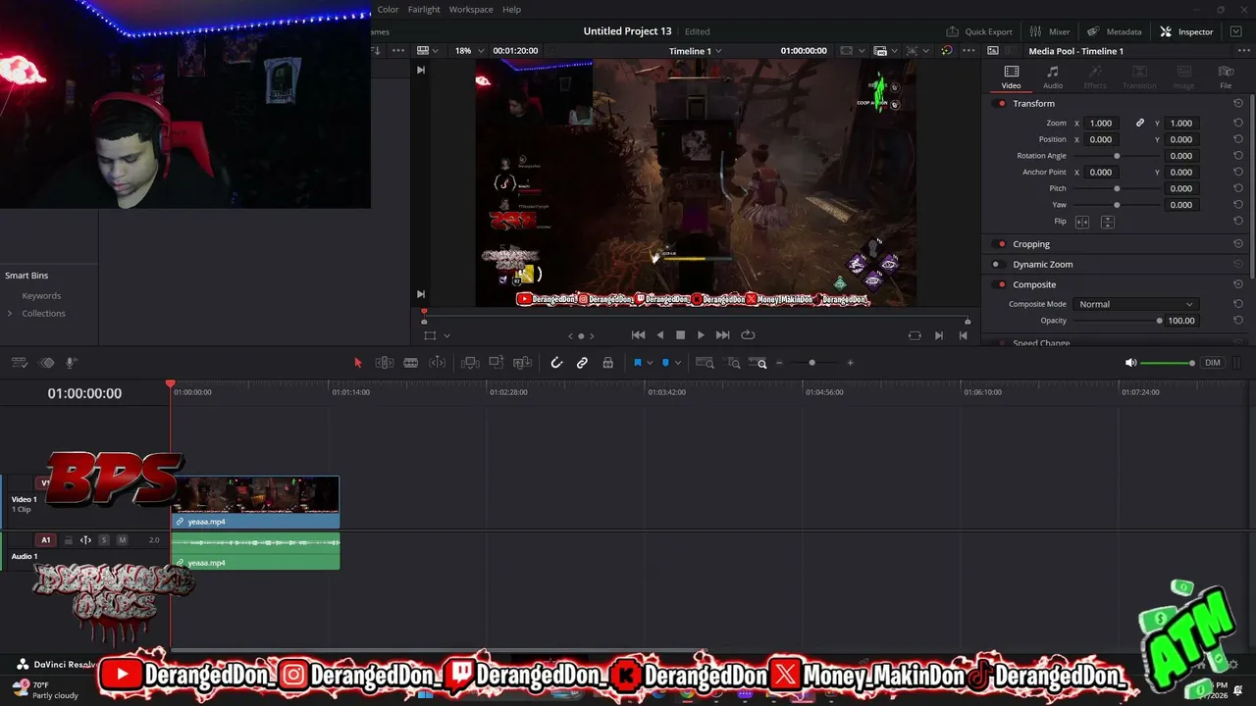Open the Color menu

coord(388,10)
